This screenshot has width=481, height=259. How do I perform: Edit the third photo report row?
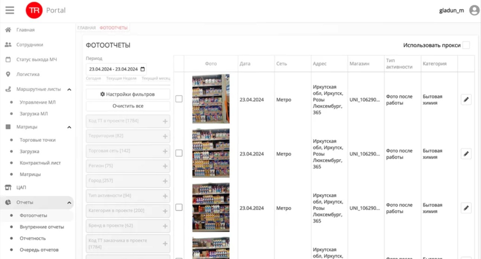(x=466, y=208)
